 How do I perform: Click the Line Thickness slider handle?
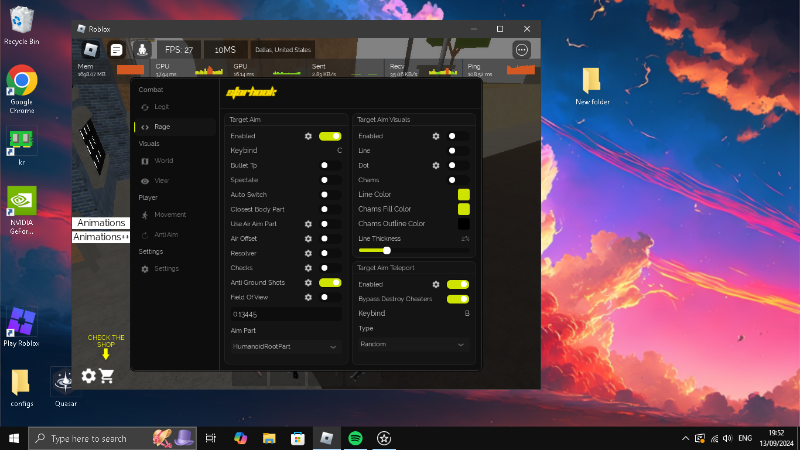(x=387, y=250)
